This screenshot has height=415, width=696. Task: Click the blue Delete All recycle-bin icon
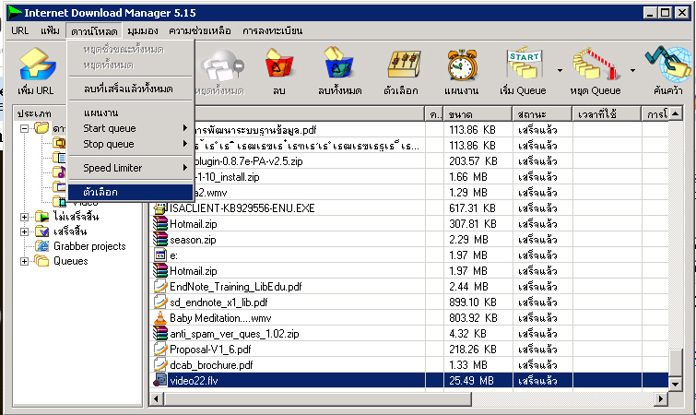tap(338, 64)
